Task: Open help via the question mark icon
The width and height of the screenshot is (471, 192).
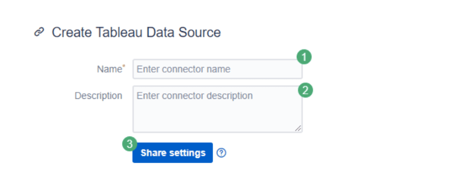Action: tap(222, 153)
